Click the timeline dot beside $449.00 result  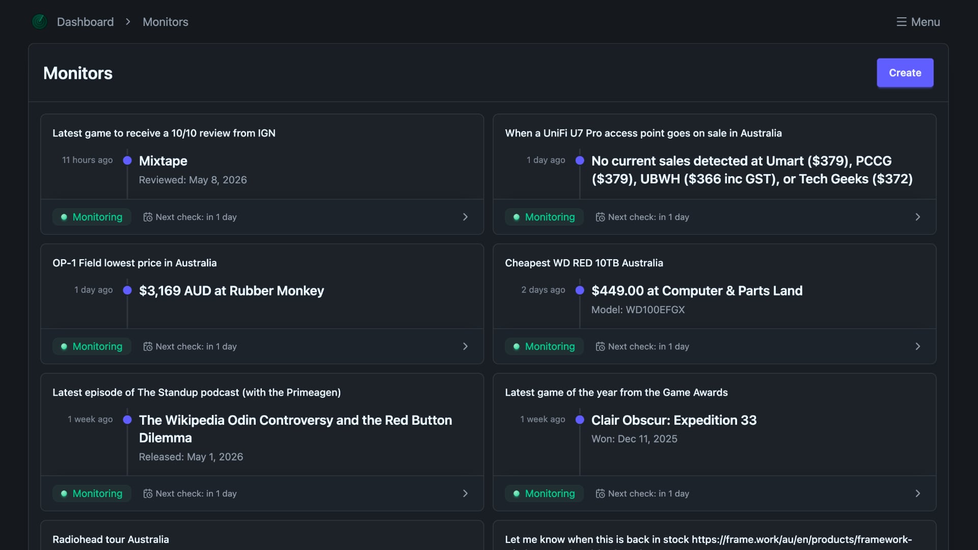[x=580, y=290]
